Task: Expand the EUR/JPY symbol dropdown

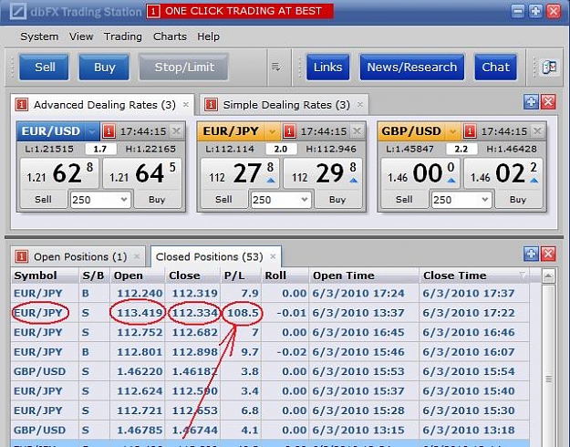Action: coord(273,131)
